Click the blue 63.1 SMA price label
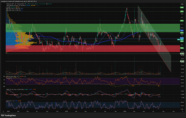186x118 pixels. point(182,30)
